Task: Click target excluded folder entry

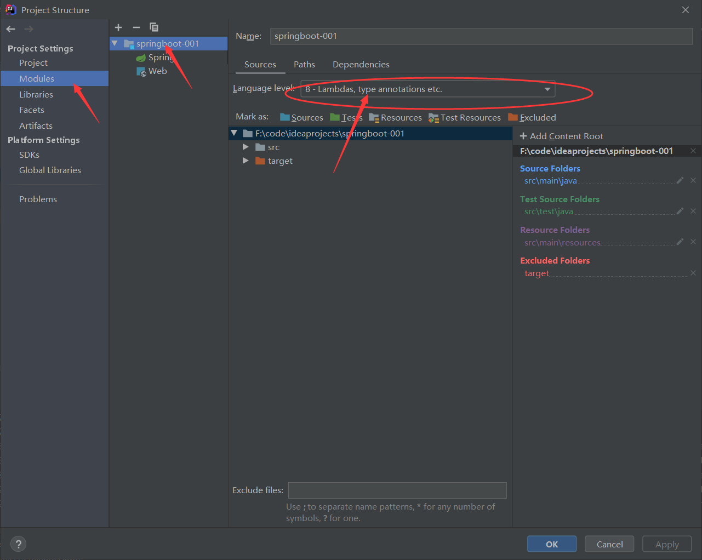Action: pyautogui.click(x=537, y=273)
